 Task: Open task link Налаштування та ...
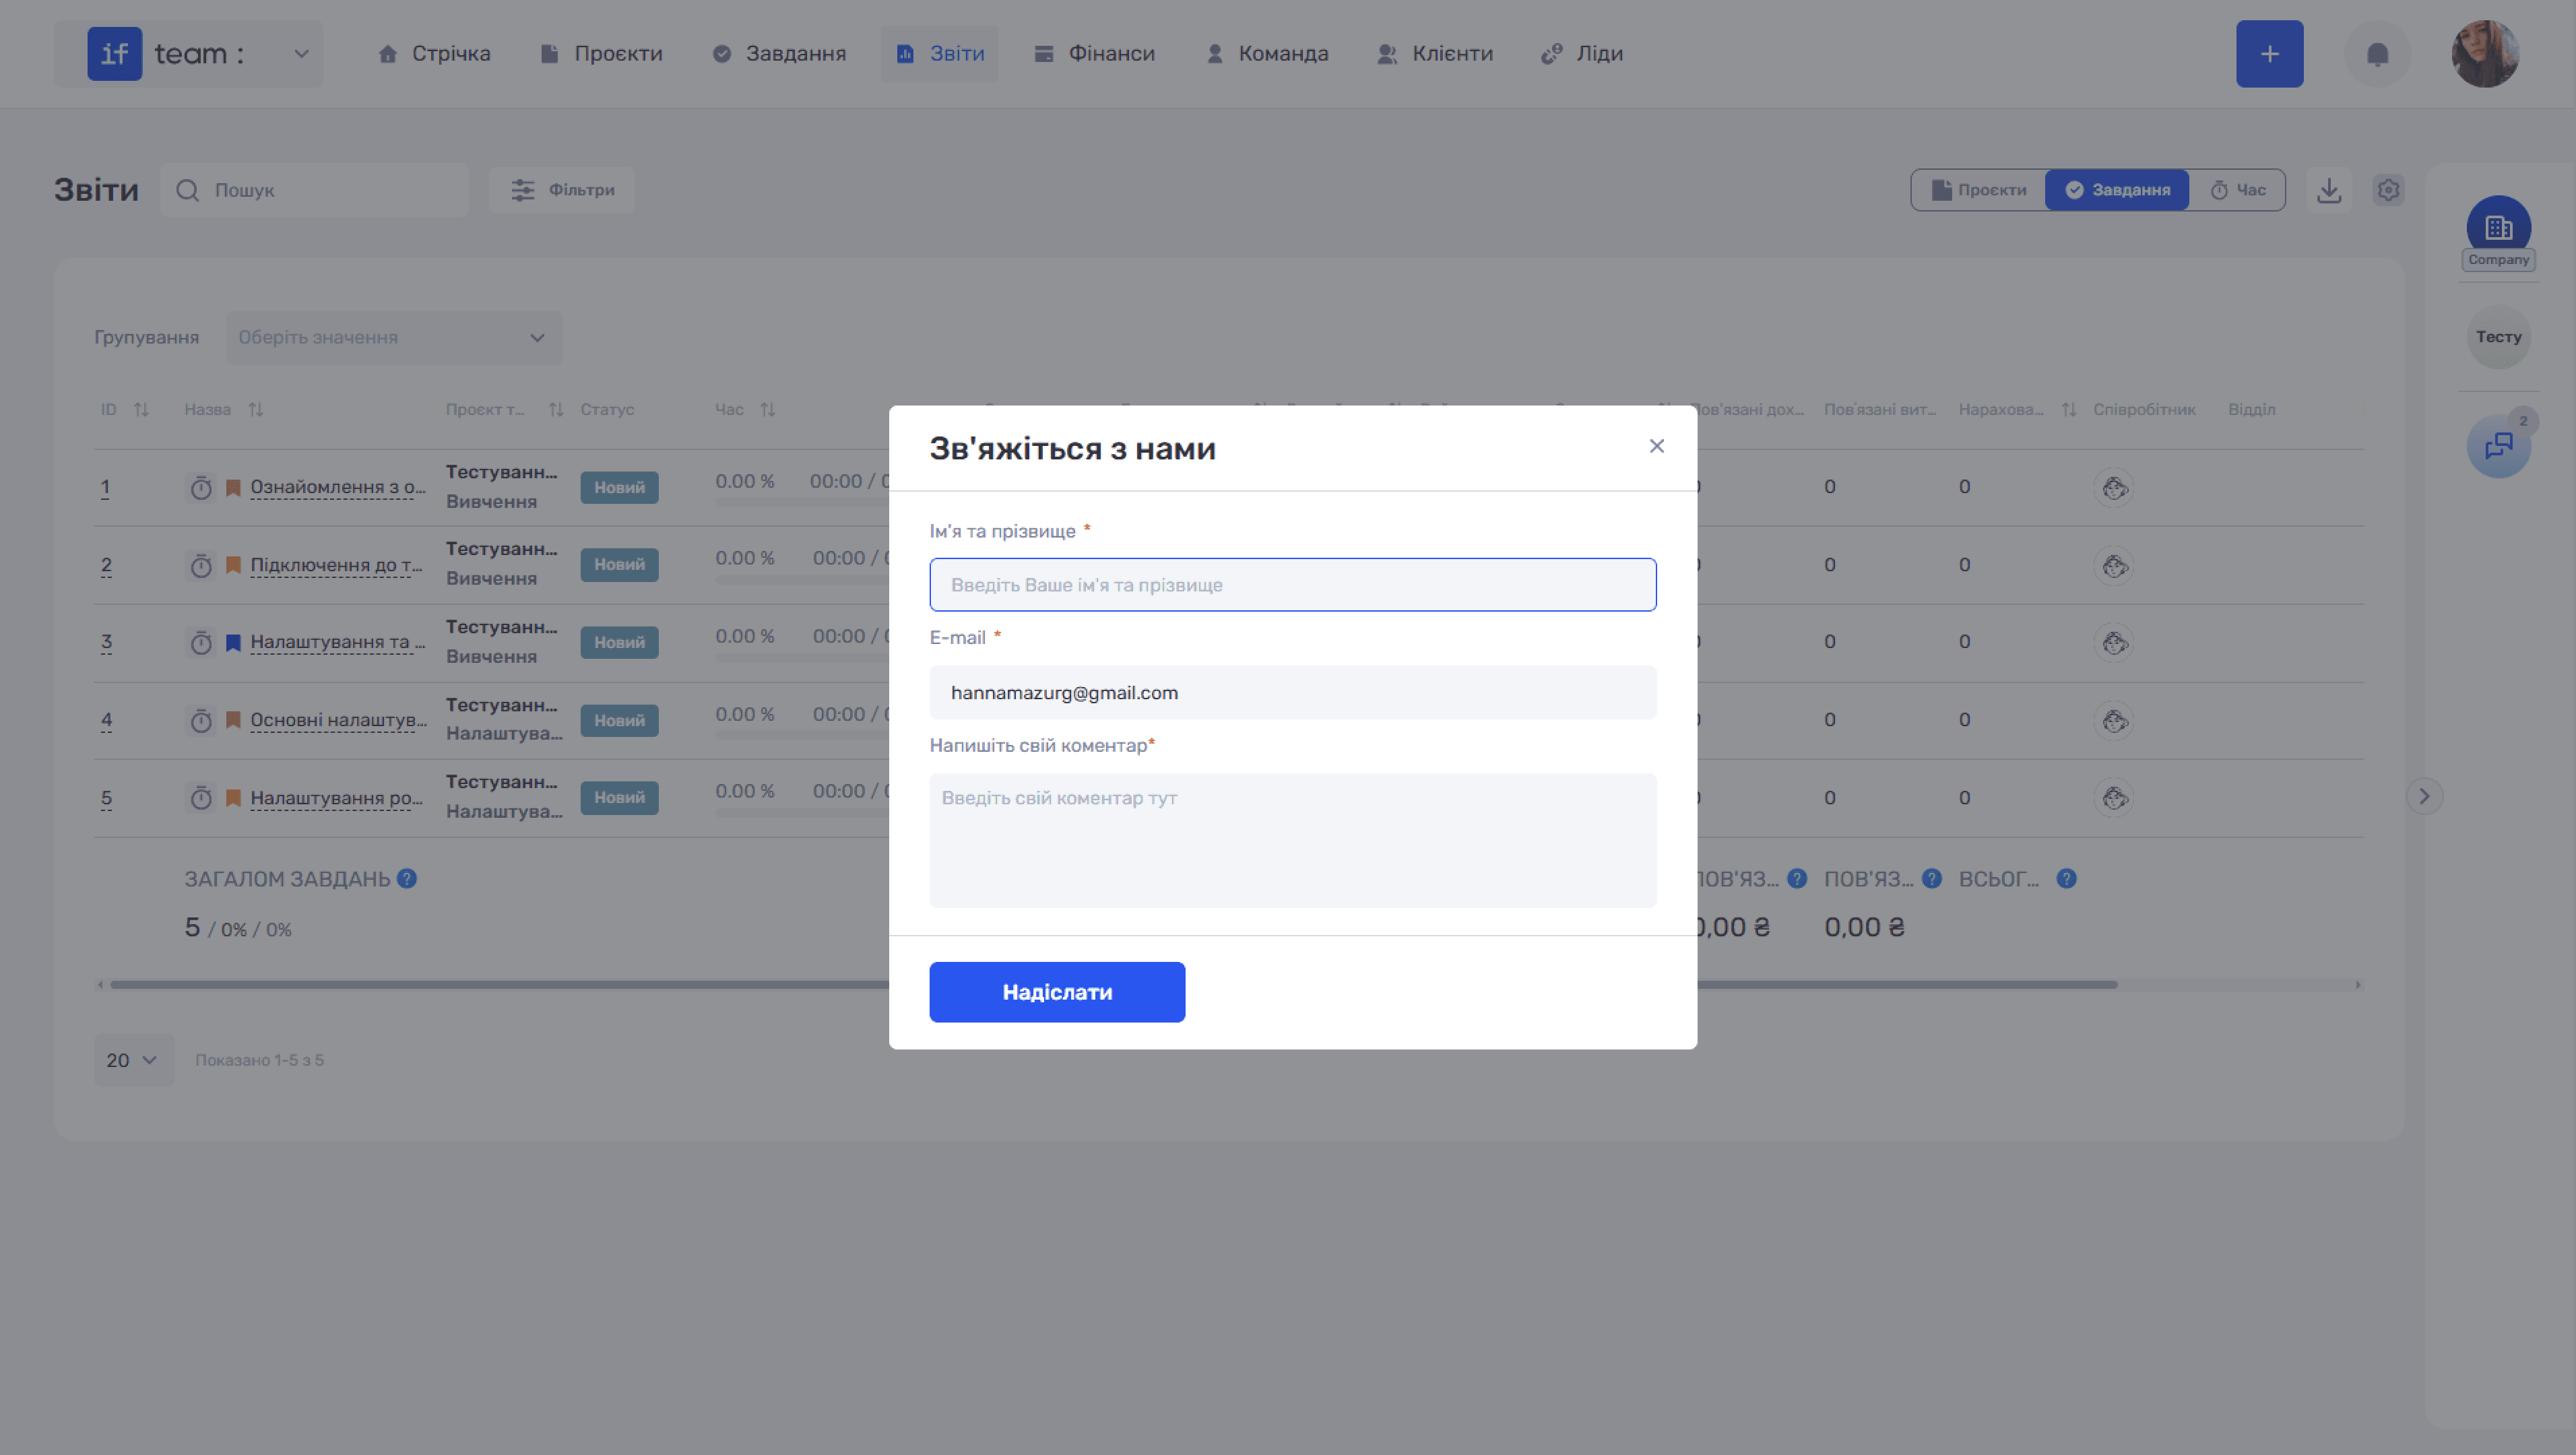click(338, 642)
